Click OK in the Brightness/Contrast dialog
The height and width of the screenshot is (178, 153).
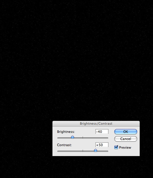(x=126, y=132)
